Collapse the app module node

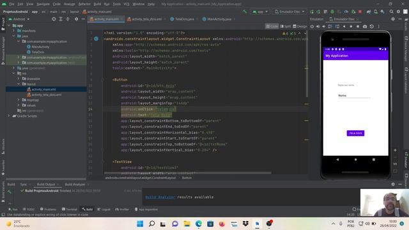point(9,26)
